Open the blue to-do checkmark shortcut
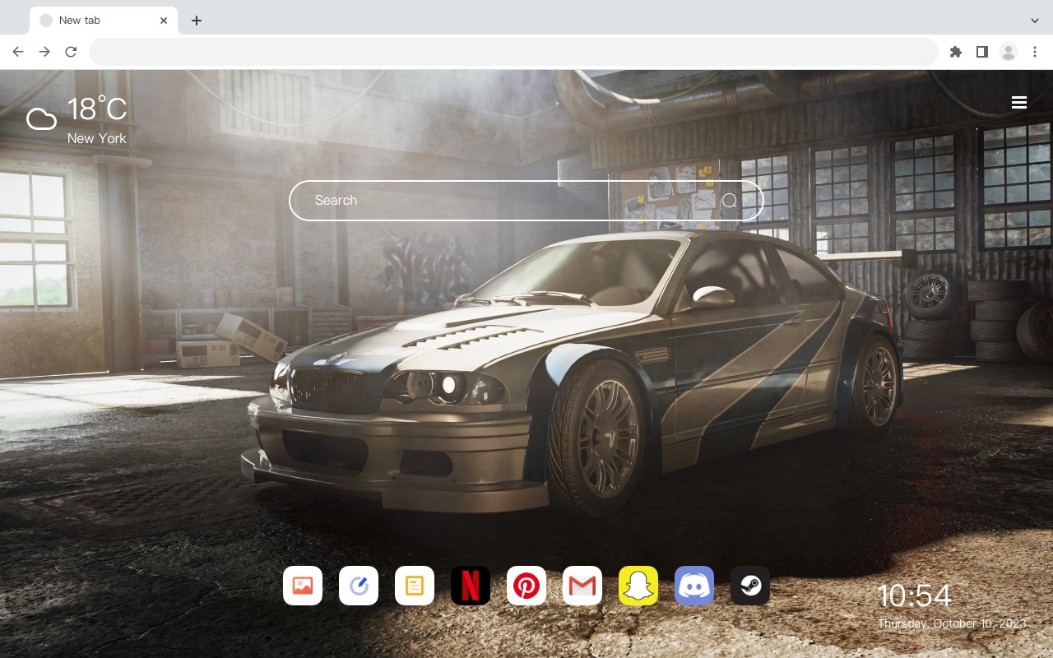 pyautogui.click(x=359, y=586)
